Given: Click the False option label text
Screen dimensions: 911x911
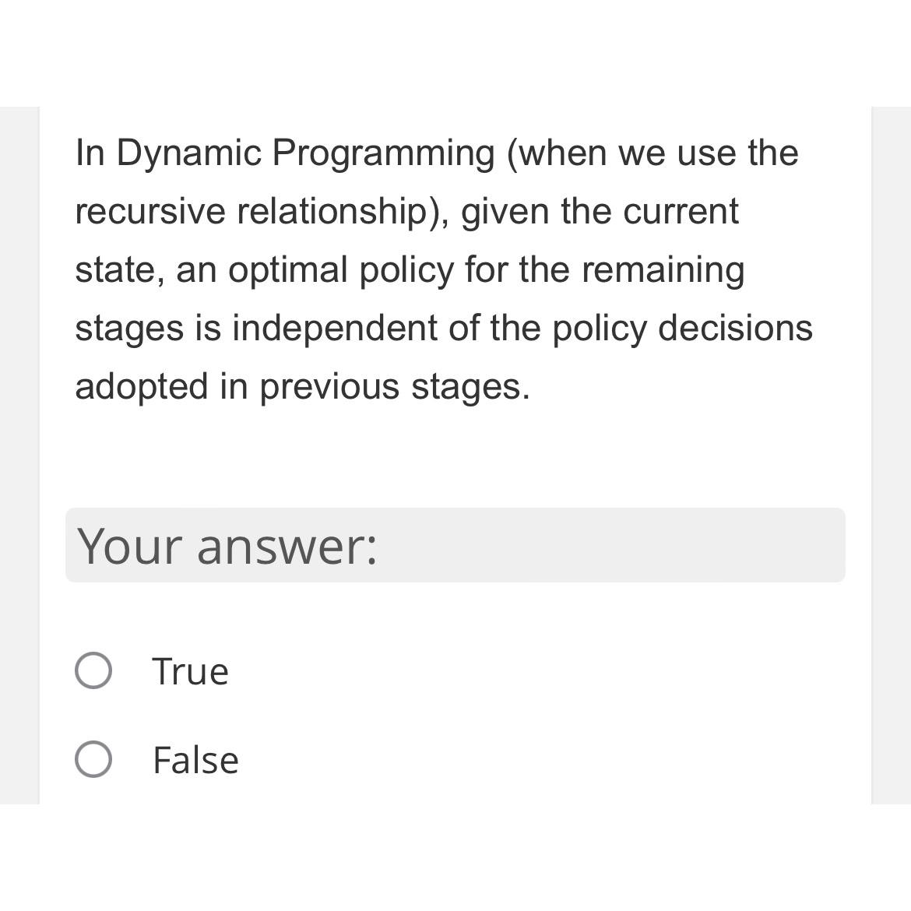Looking at the screenshot, I should tap(195, 759).
